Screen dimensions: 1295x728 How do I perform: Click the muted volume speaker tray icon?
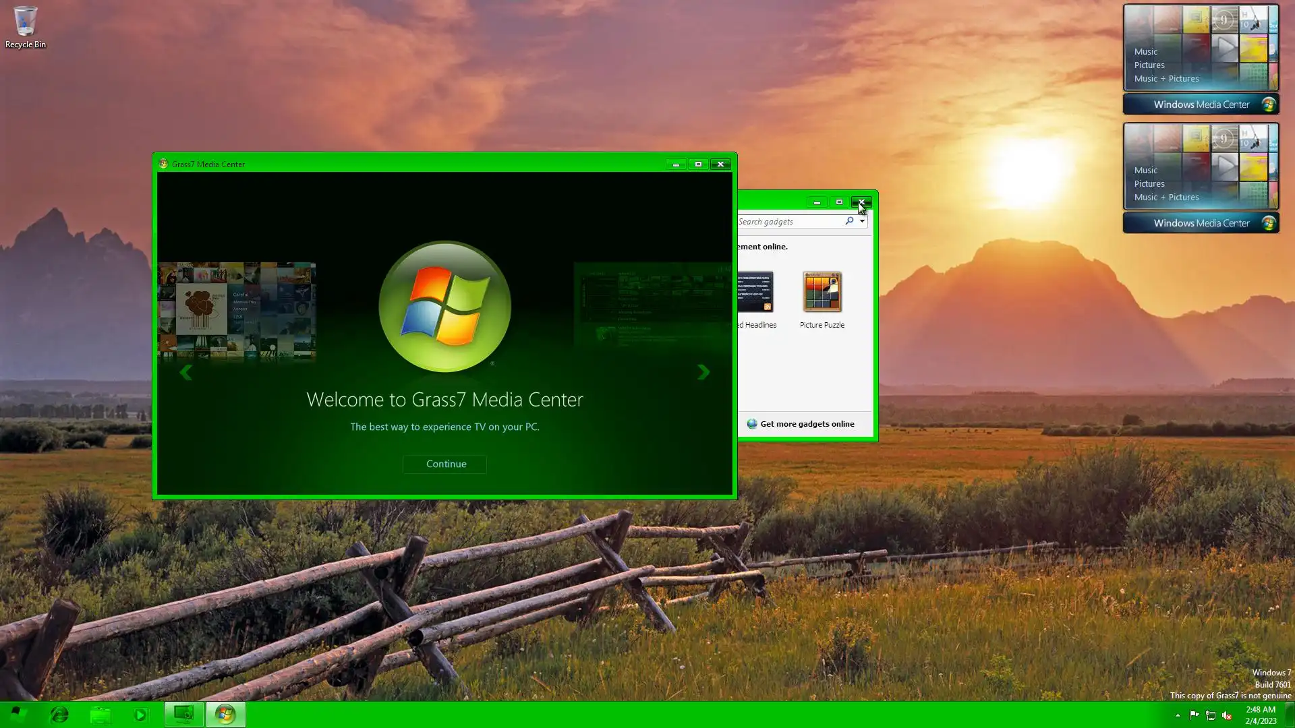point(1227,715)
